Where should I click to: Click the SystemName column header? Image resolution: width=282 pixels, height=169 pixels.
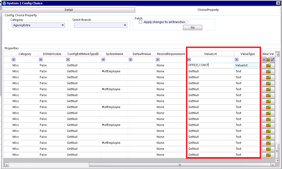[114, 54]
